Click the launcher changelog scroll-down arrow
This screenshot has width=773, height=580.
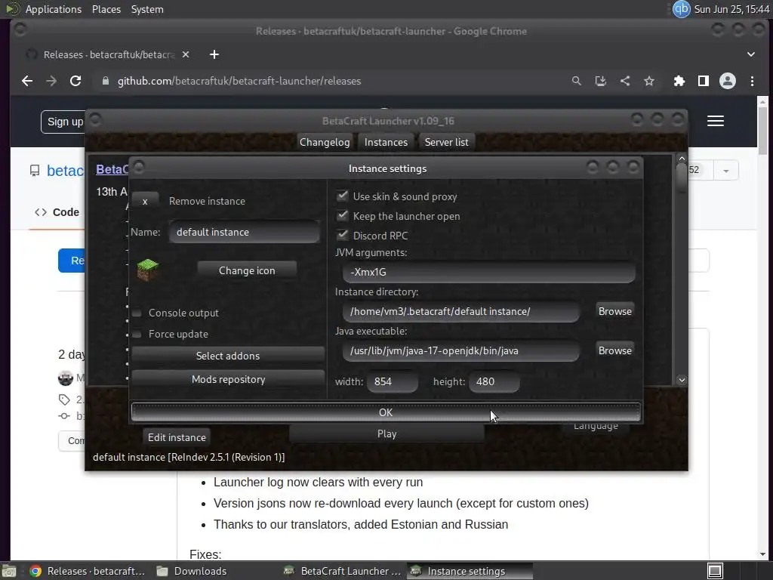682,380
